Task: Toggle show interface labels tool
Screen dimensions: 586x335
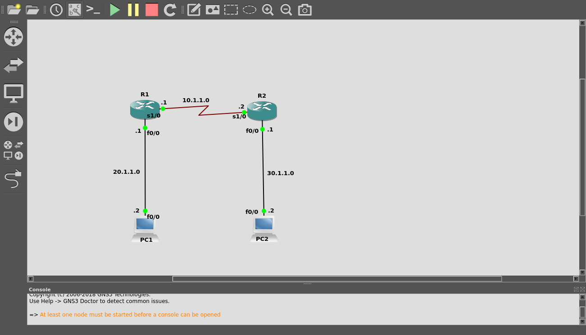Action: [x=74, y=9]
